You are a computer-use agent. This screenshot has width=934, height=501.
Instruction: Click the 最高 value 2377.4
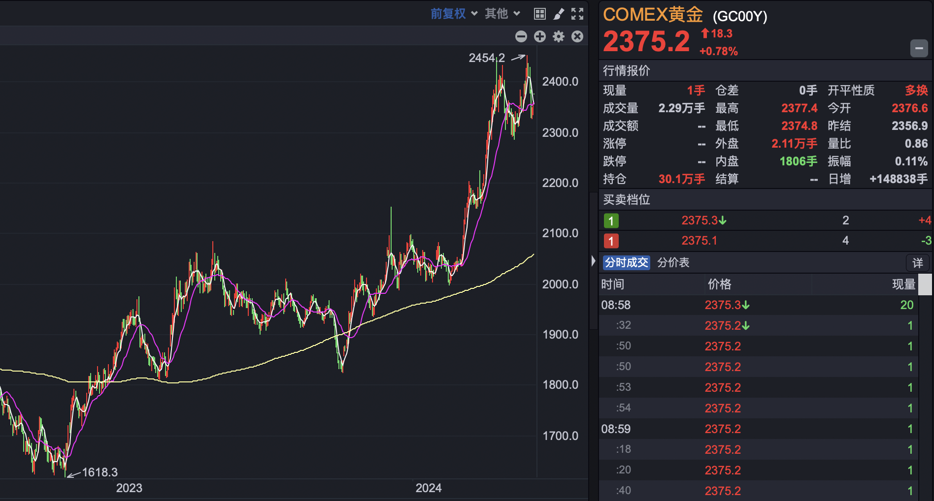[799, 108]
